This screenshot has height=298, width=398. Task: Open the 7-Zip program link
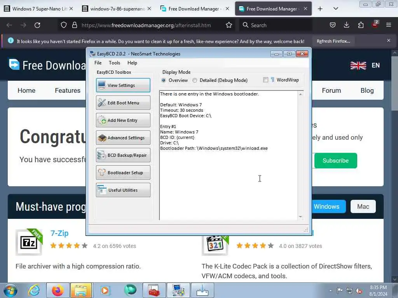[59, 233]
